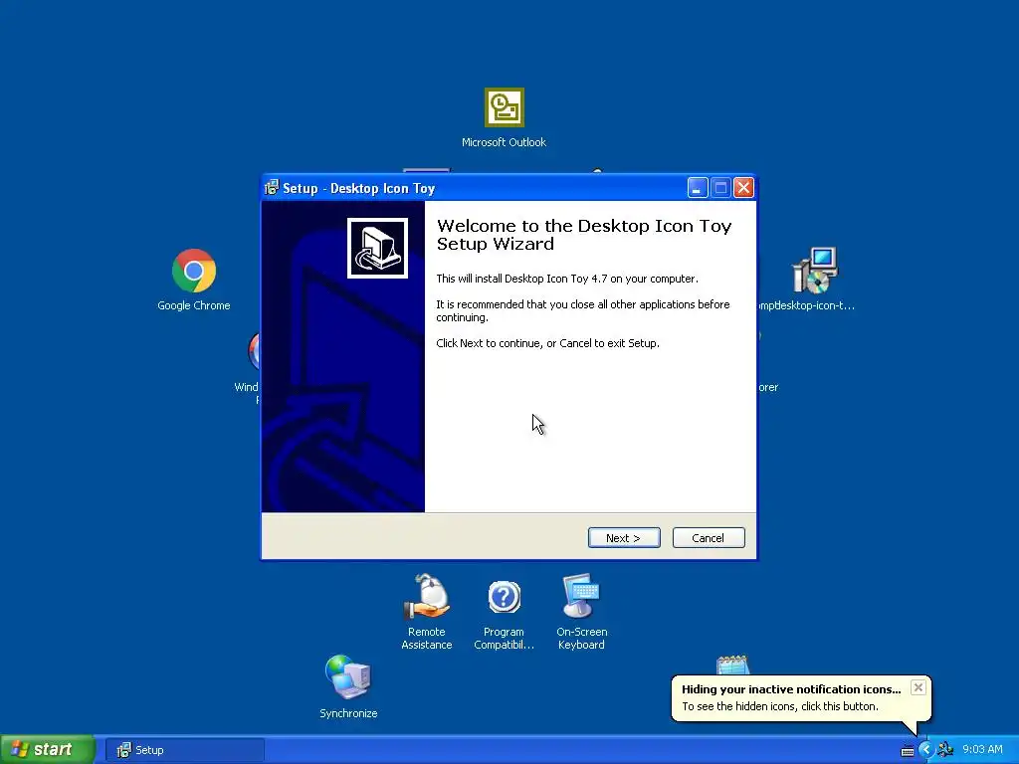Minimize the Setup window
This screenshot has width=1019, height=764.
tap(698, 188)
